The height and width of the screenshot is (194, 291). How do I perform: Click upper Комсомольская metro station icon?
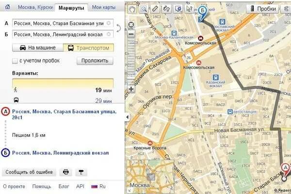(200, 38)
